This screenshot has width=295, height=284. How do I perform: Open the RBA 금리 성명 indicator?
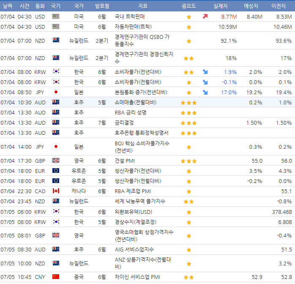pos(130,112)
